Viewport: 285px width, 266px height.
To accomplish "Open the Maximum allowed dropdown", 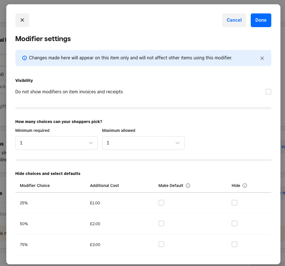I will 143,143.
